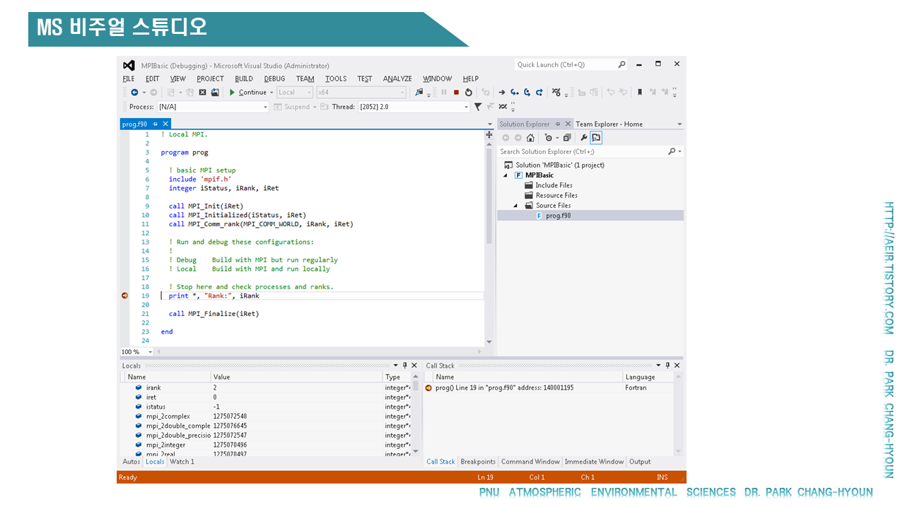The image size is (905, 509).
Task: Select prog.f90 in Solution Explorer tree
Action: tap(558, 216)
